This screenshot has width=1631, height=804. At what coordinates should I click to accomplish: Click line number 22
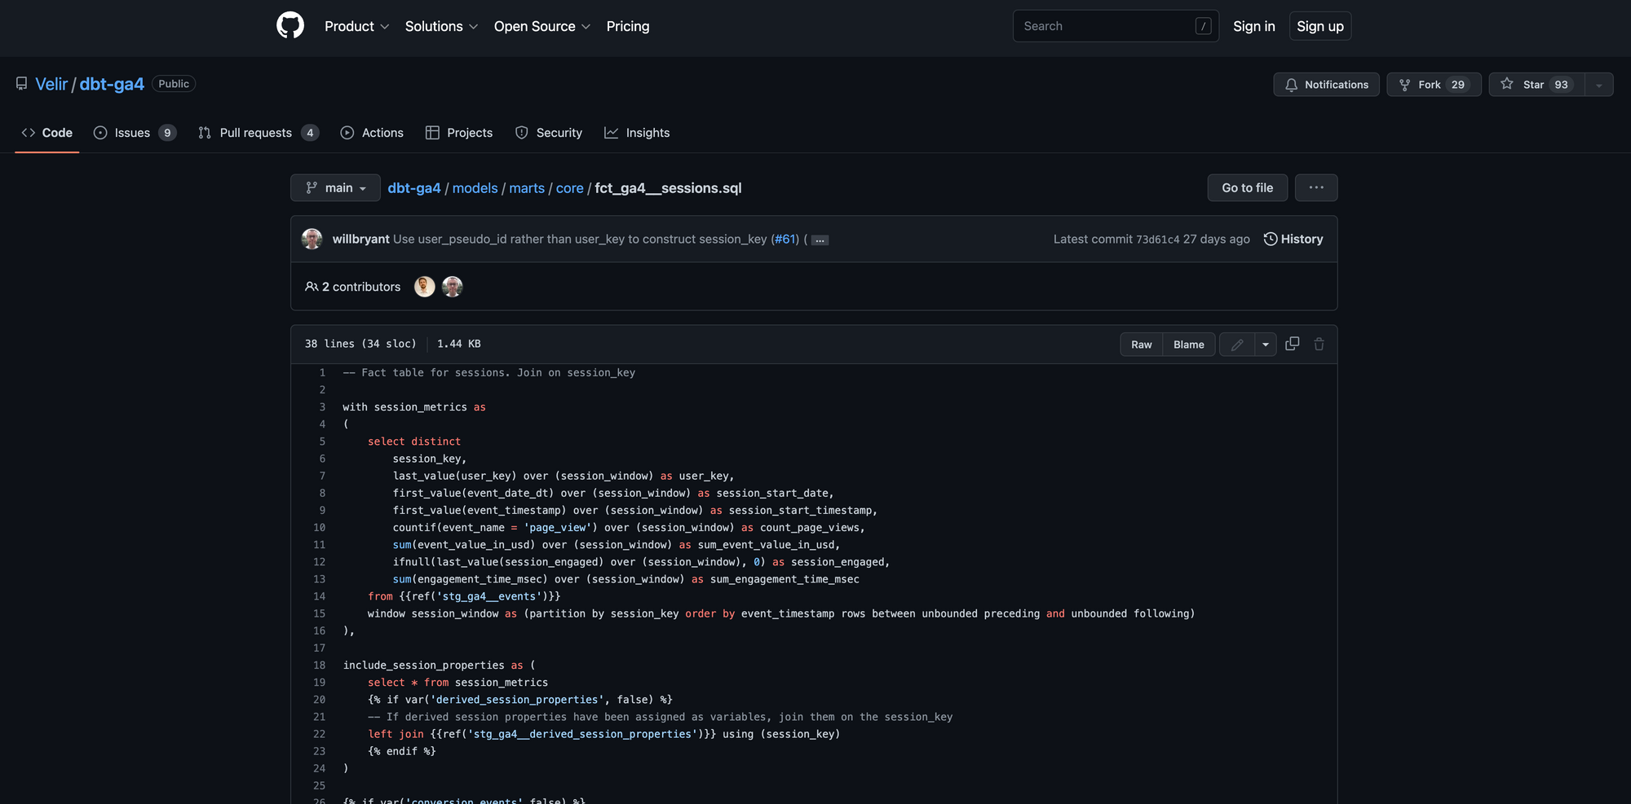click(x=319, y=735)
